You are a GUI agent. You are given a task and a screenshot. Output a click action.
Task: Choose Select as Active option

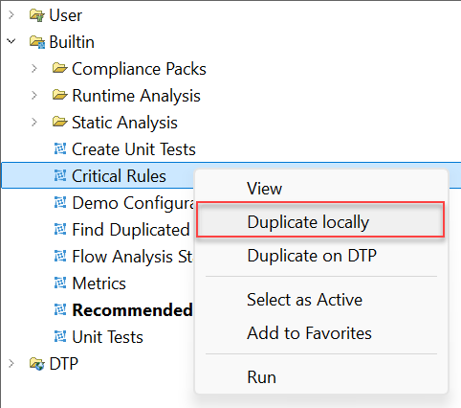click(x=304, y=300)
